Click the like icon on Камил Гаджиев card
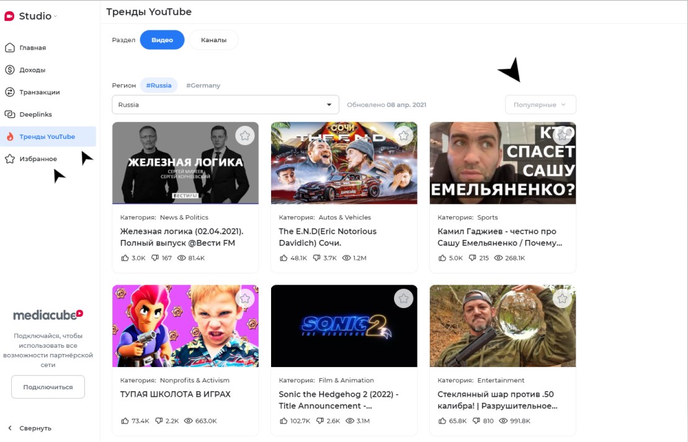 pos(442,258)
